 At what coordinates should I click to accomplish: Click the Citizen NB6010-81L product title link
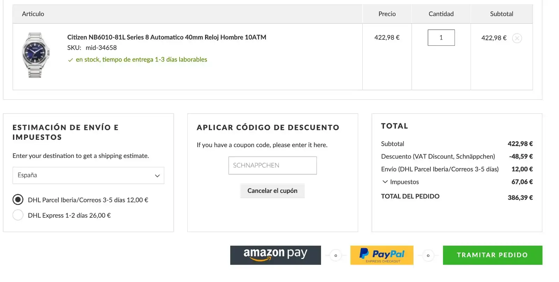click(167, 37)
